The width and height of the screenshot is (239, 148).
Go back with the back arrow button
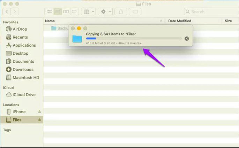(x=7, y=11)
